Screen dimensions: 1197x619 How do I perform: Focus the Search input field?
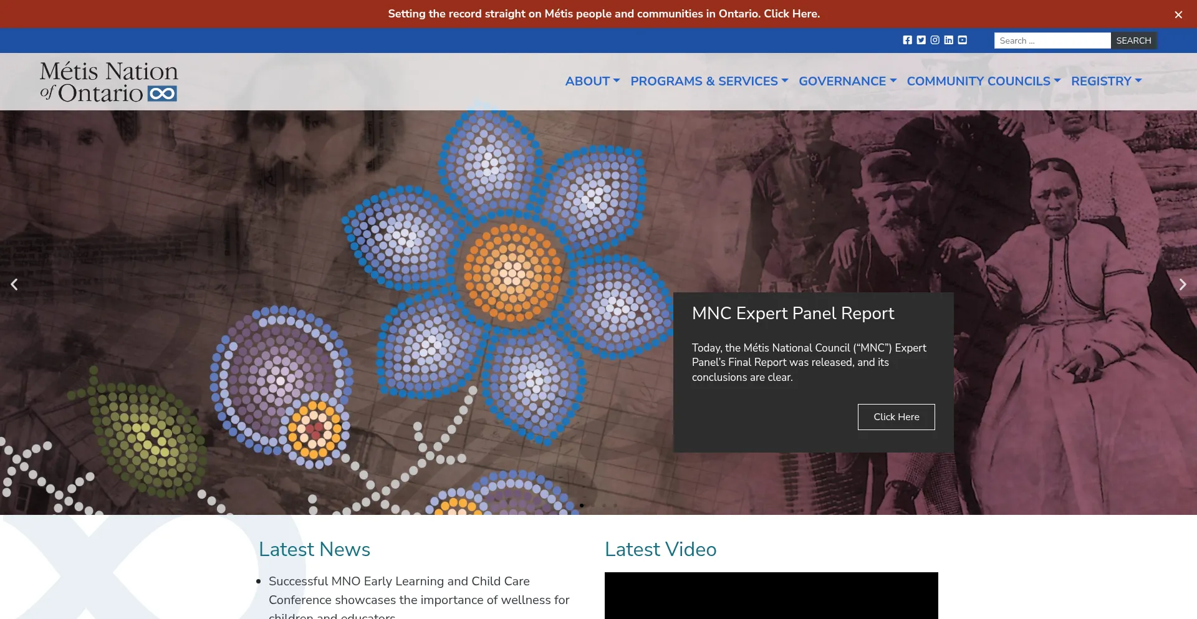[1052, 41]
